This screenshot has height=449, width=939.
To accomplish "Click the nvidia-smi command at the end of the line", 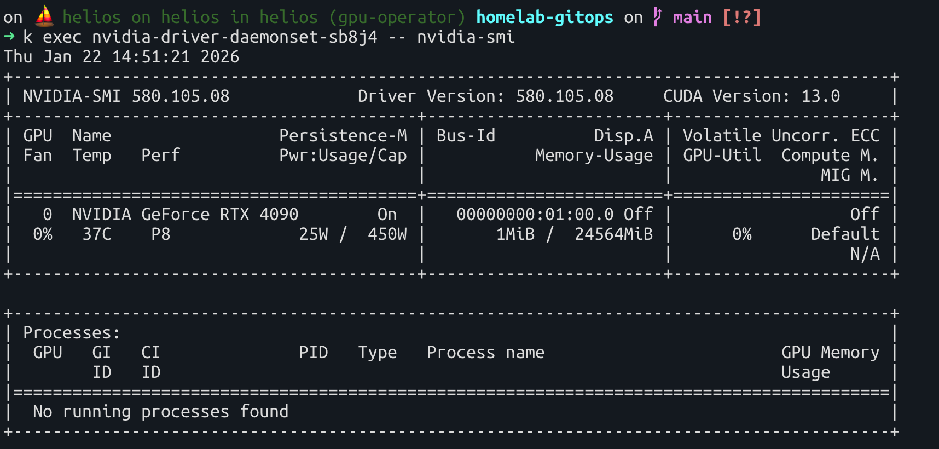I will (x=466, y=37).
